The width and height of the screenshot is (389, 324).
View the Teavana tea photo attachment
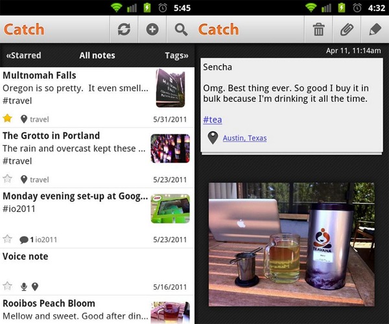click(x=291, y=244)
